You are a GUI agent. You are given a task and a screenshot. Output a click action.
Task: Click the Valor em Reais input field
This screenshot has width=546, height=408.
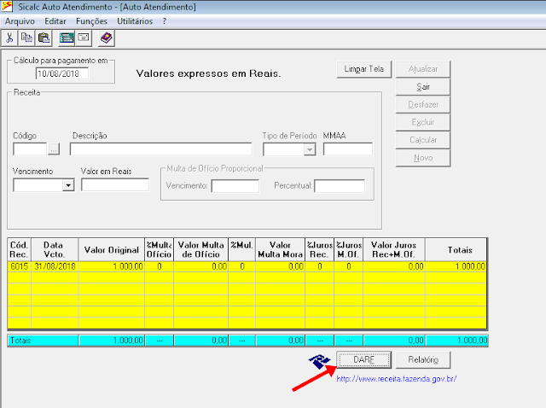tap(114, 185)
